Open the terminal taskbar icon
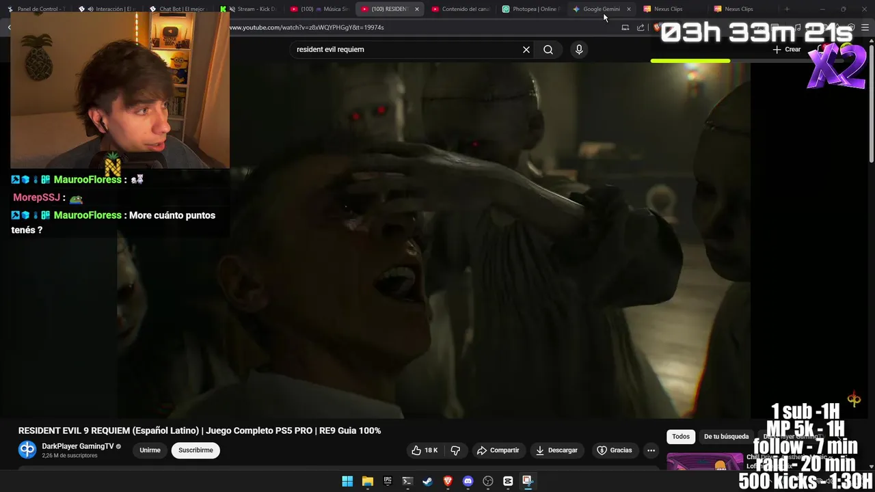The image size is (875, 492). tap(407, 481)
